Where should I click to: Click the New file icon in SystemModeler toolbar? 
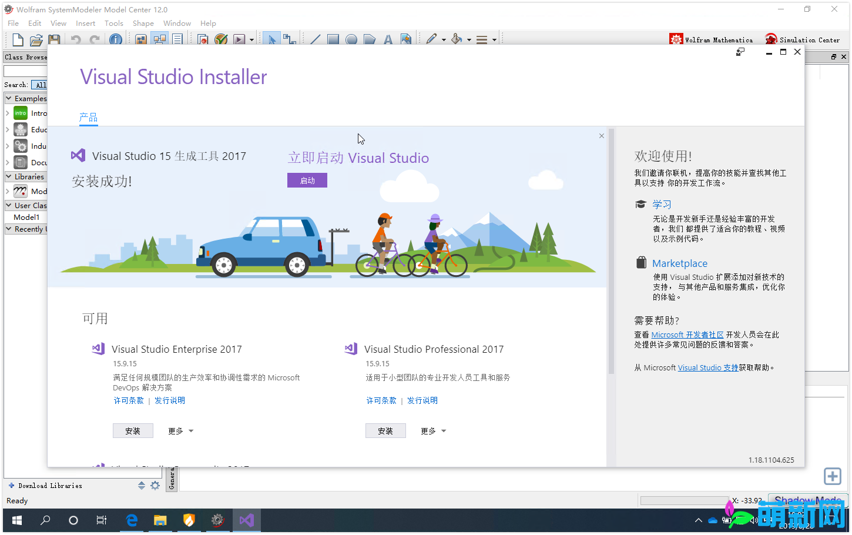pos(18,39)
